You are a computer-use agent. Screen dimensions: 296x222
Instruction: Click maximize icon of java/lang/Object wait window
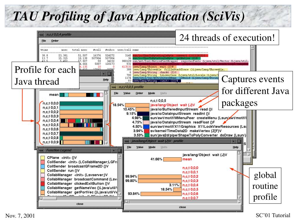239,141
